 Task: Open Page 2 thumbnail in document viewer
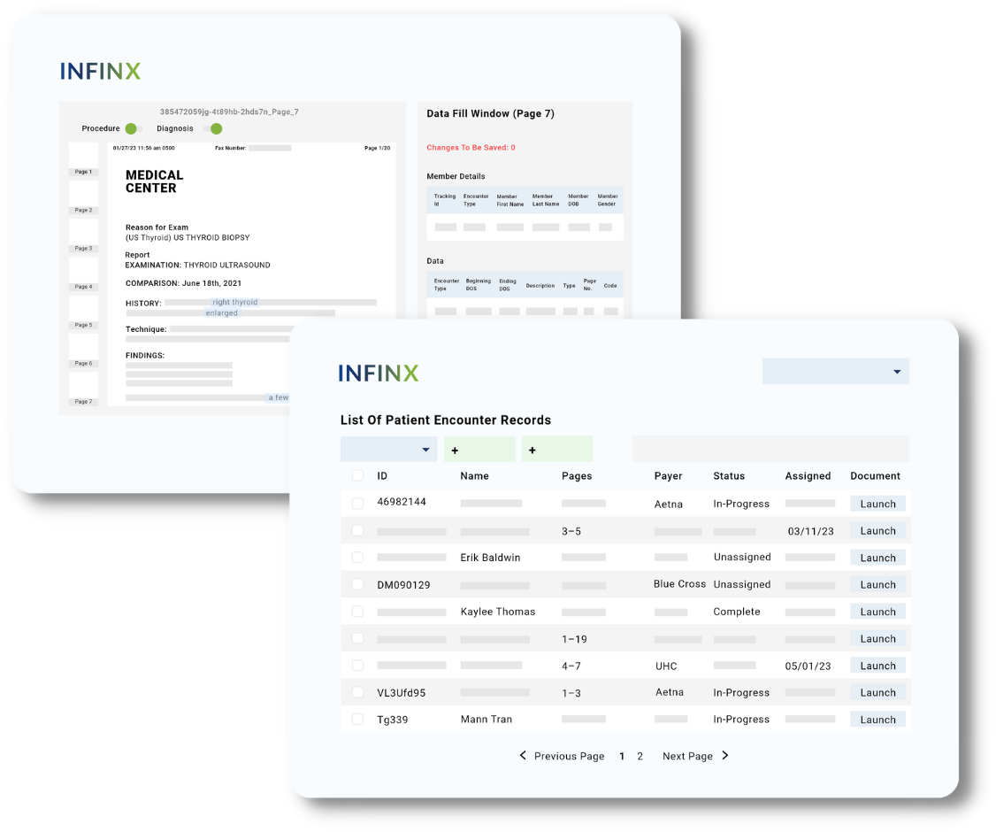(x=83, y=197)
